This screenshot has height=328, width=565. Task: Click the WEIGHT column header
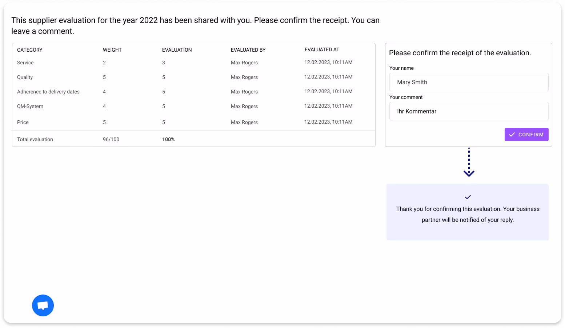[x=112, y=50]
